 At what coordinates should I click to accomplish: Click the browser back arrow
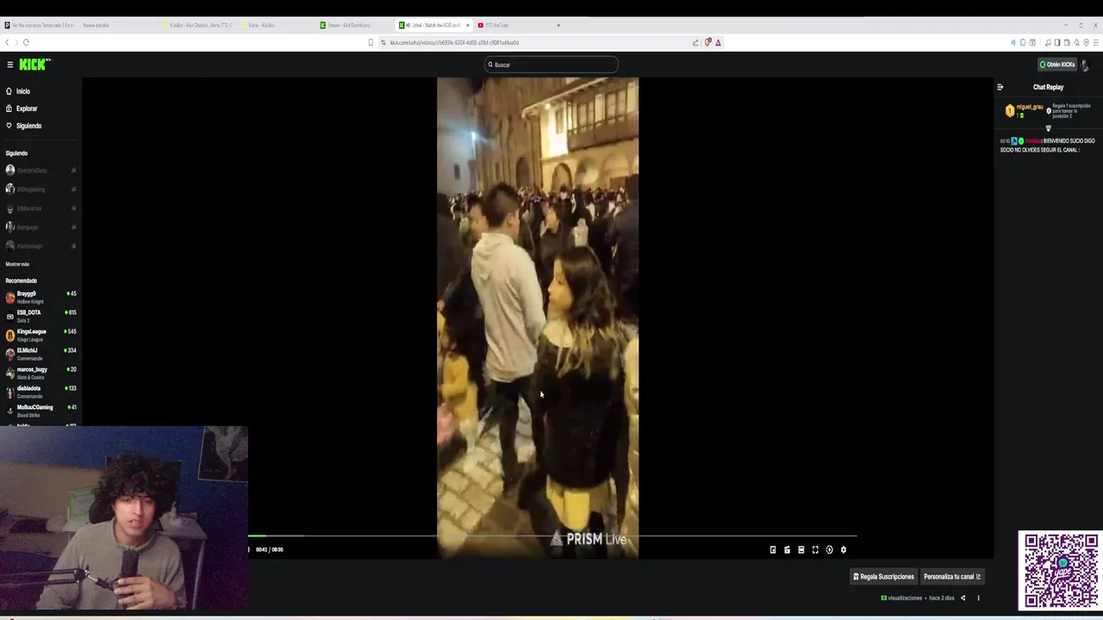(x=7, y=42)
